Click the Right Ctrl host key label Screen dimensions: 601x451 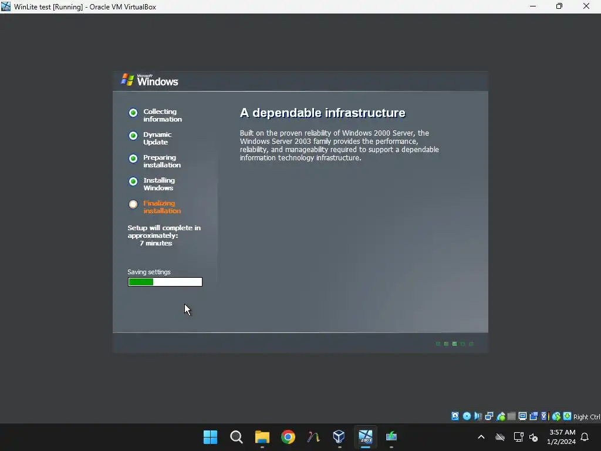click(x=586, y=417)
